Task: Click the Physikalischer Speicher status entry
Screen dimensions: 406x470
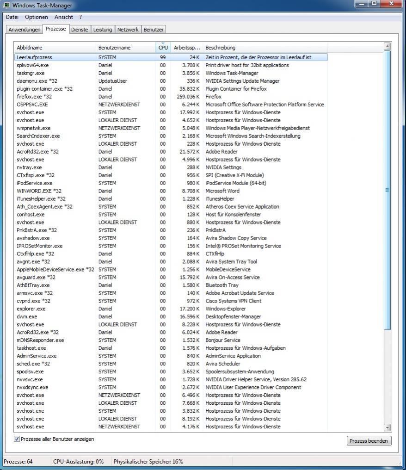Action: [148, 462]
